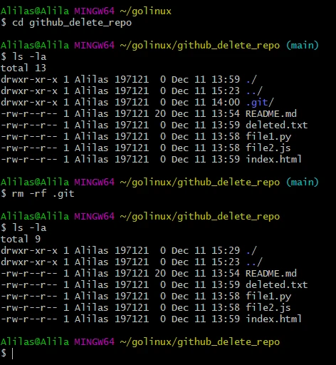The height and width of the screenshot is (365, 336).
Task: Click the empty command input at the cursor
Action: tap(13, 354)
